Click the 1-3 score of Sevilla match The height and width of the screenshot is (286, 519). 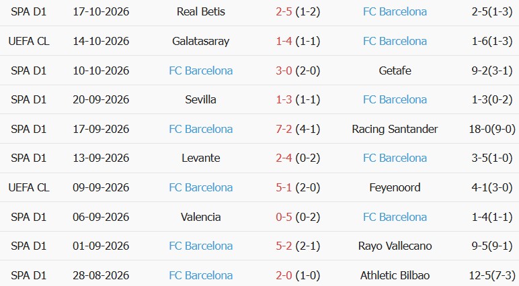(284, 99)
